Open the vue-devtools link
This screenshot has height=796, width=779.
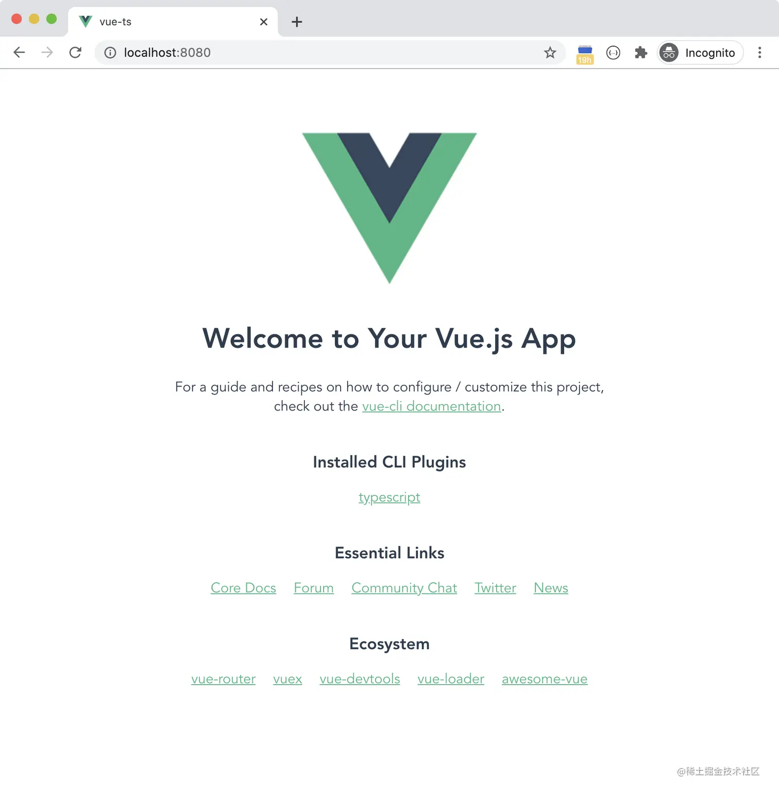[360, 679]
